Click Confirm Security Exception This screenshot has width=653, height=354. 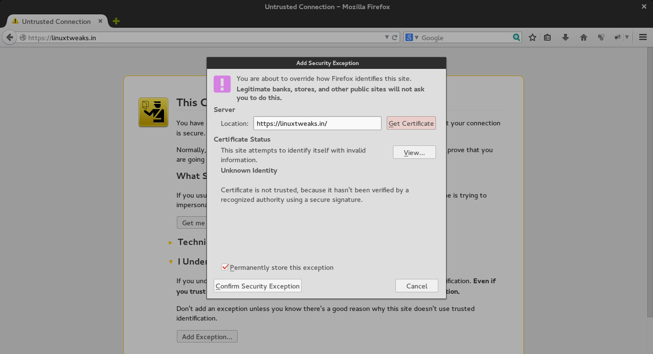[x=258, y=286]
